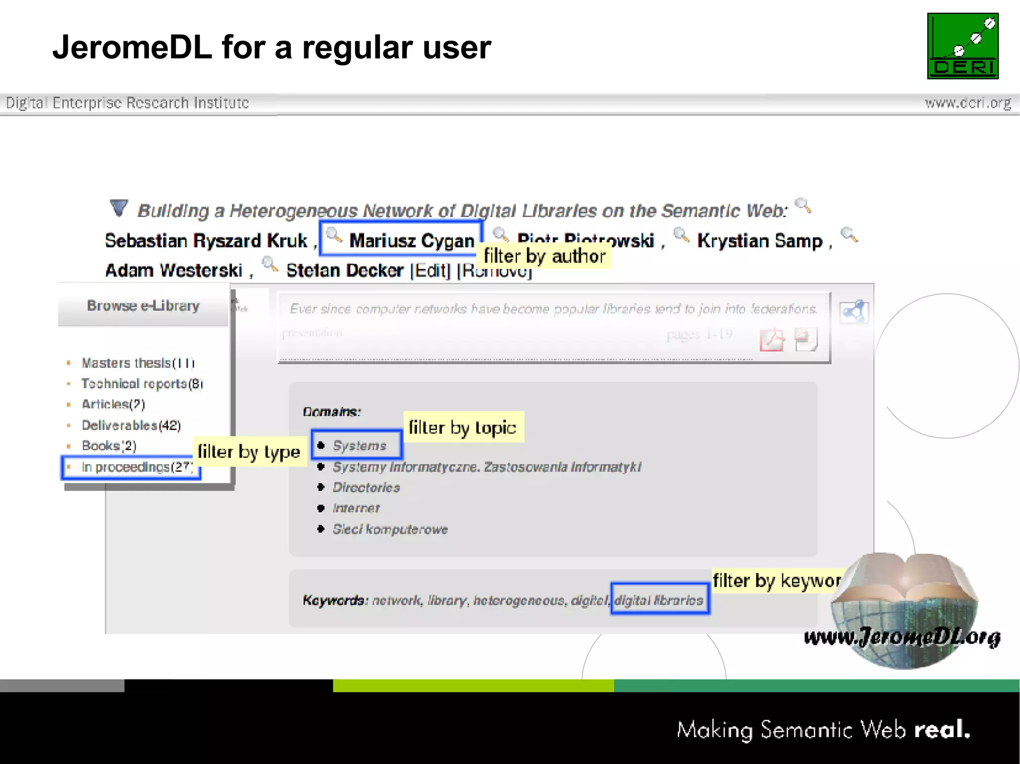This screenshot has height=764, width=1020.
Task: Select Deliverables(42) category
Action: [x=131, y=426]
